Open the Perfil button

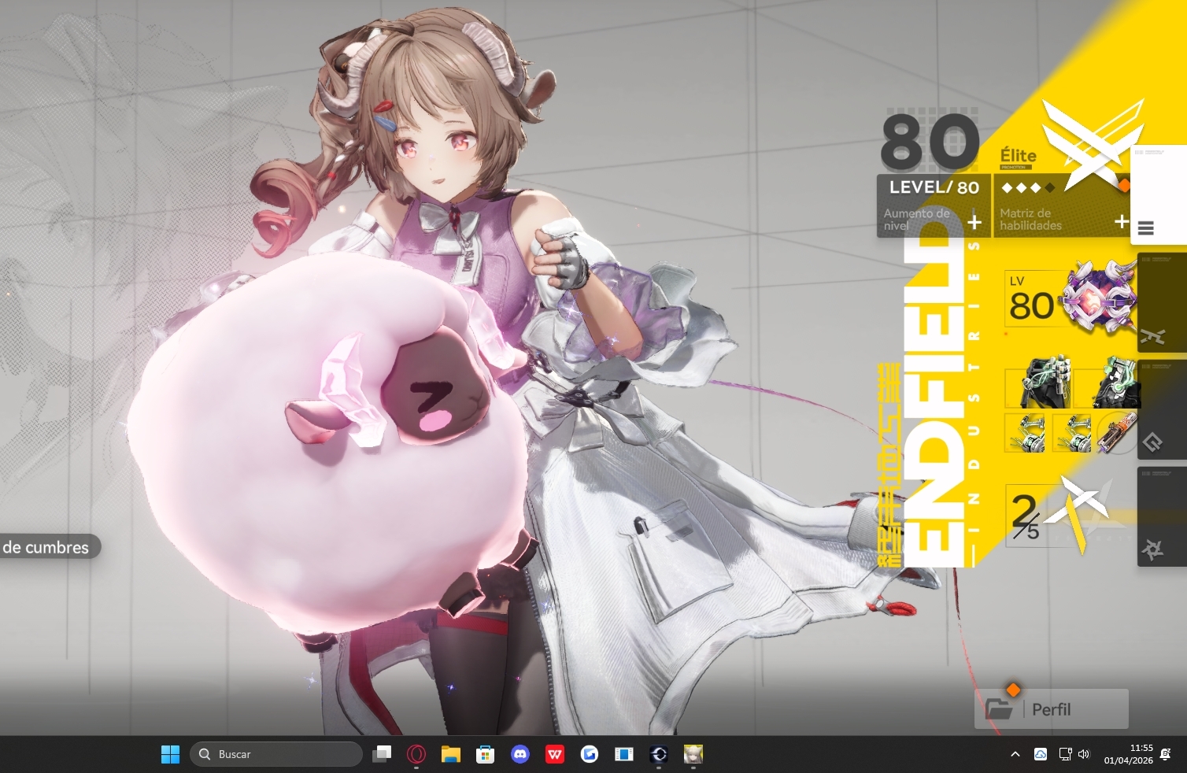tap(1052, 709)
